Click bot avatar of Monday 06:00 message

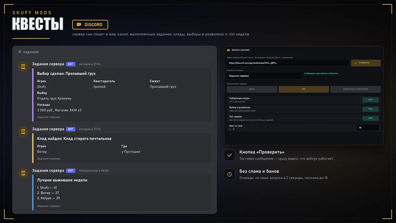pyautogui.click(x=23, y=173)
